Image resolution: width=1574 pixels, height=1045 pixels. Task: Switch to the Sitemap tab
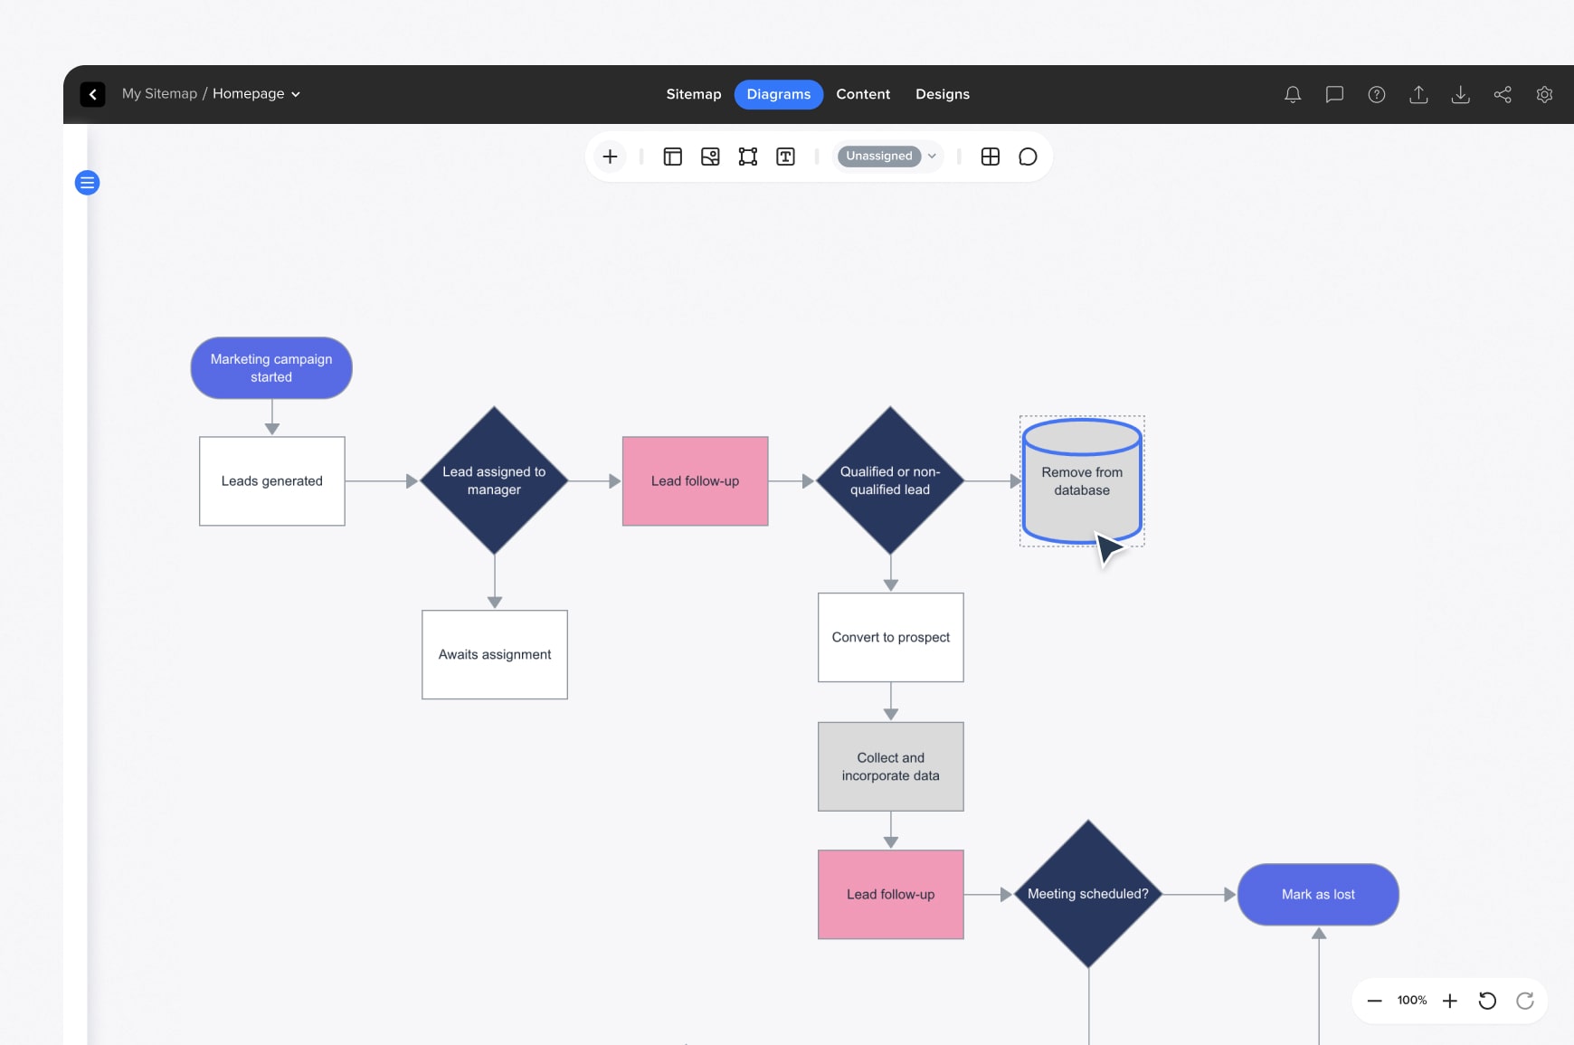point(693,94)
